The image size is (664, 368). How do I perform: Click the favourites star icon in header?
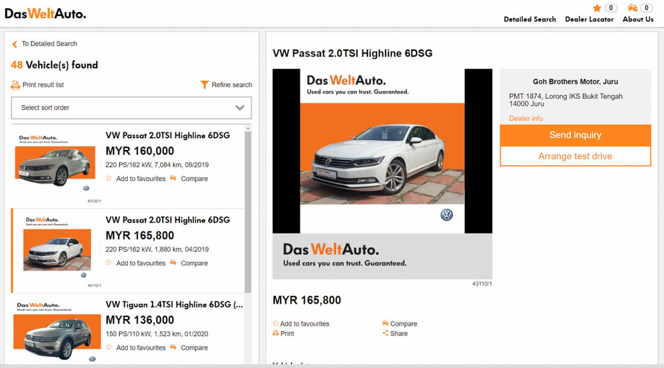click(597, 8)
